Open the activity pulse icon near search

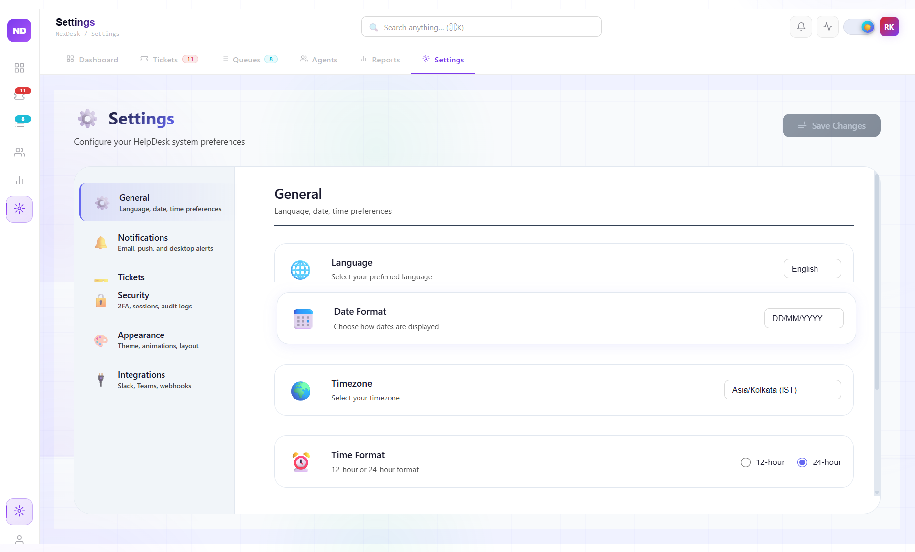pos(827,27)
